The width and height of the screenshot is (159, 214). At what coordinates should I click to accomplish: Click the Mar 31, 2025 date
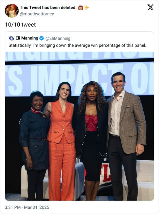click(x=37, y=207)
